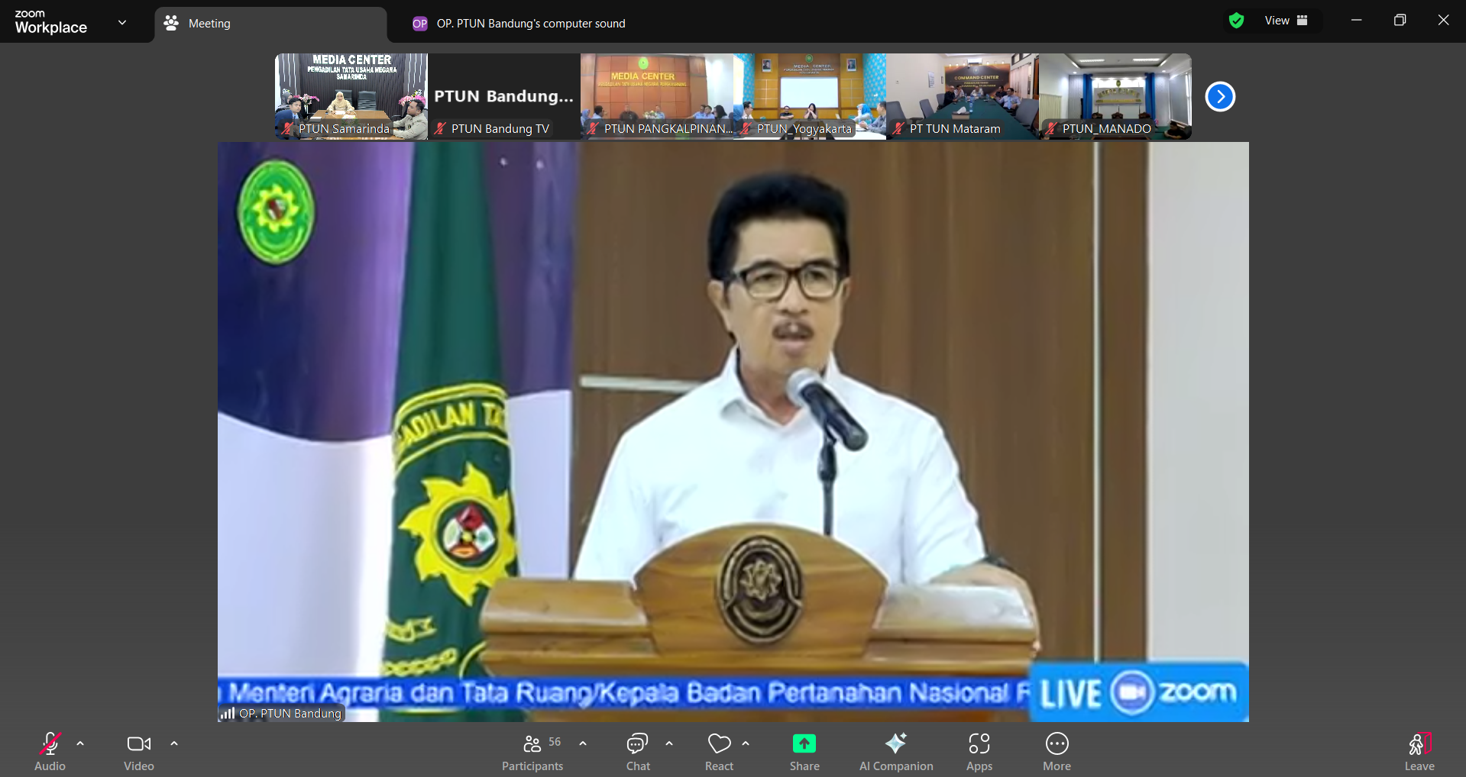Click the green encryption shield icon
This screenshot has width=1466, height=777.
coord(1236,21)
